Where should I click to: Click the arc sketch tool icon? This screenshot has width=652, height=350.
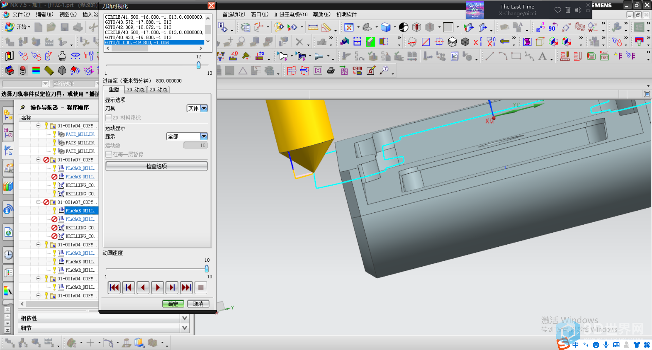[x=503, y=56]
